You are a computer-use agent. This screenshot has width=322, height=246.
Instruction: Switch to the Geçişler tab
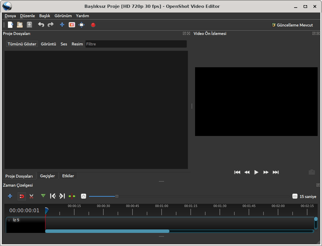coord(47,176)
